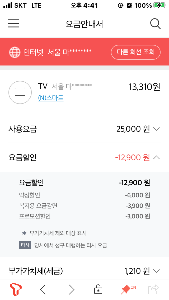Tap the battery charging indicator
Screen dimensions: 169x300
tap(161, 5)
